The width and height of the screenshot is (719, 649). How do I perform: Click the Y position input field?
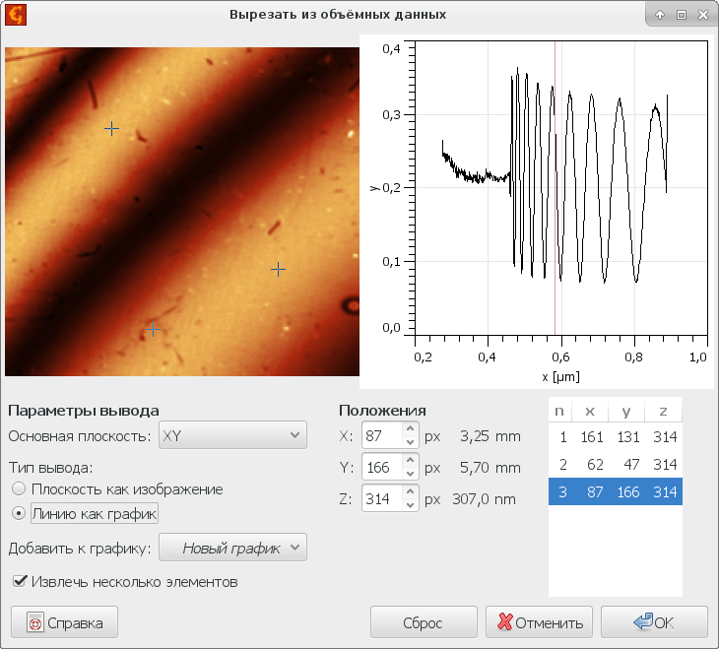coord(382,467)
